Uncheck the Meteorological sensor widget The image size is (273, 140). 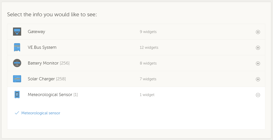pos(41,113)
